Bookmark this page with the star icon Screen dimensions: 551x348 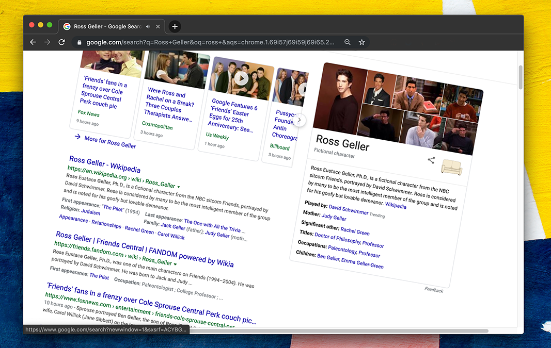click(x=362, y=42)
